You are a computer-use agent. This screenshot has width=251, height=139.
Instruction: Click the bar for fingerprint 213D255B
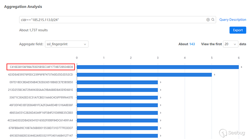point(117,90)
